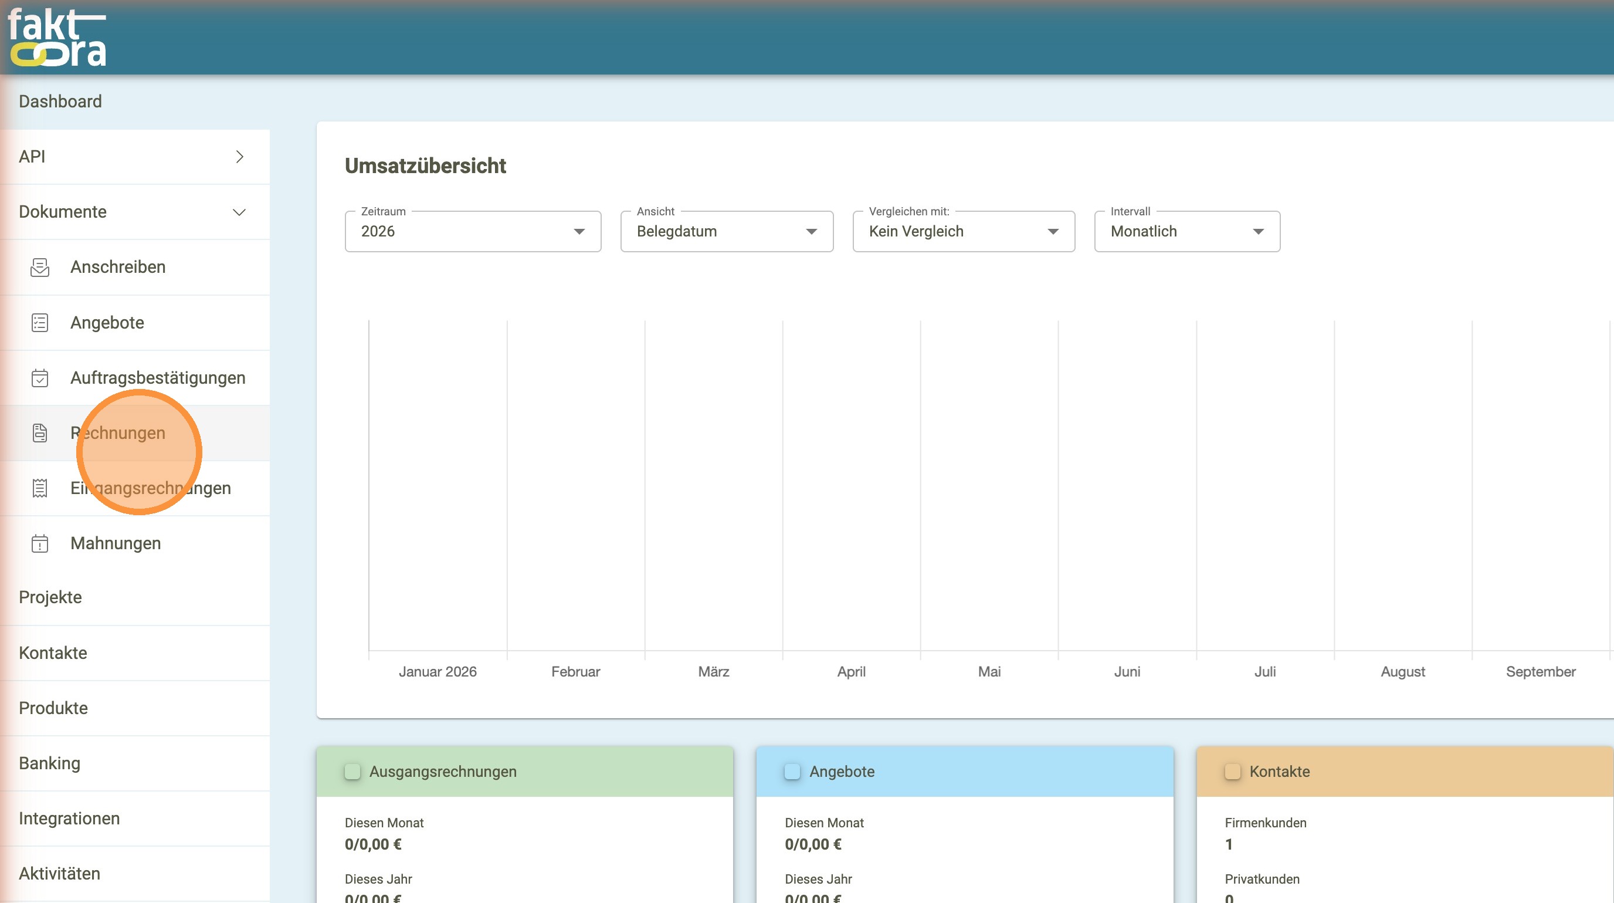Go to Dashboard link

[60, 102]
